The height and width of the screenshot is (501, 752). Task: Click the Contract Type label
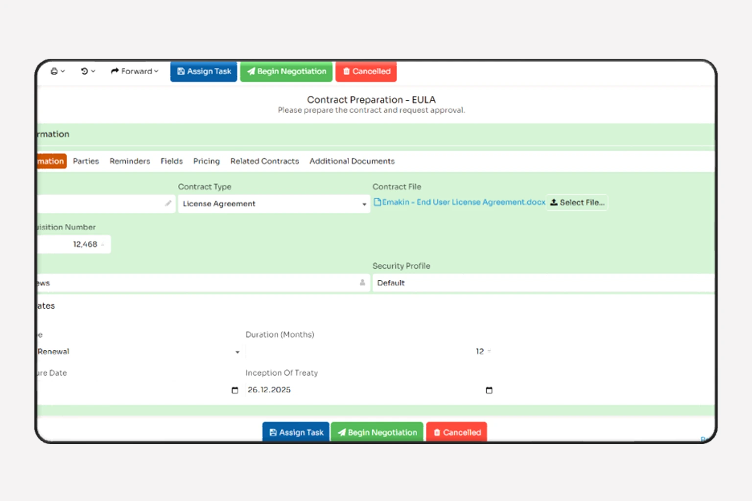click(205, 187)
